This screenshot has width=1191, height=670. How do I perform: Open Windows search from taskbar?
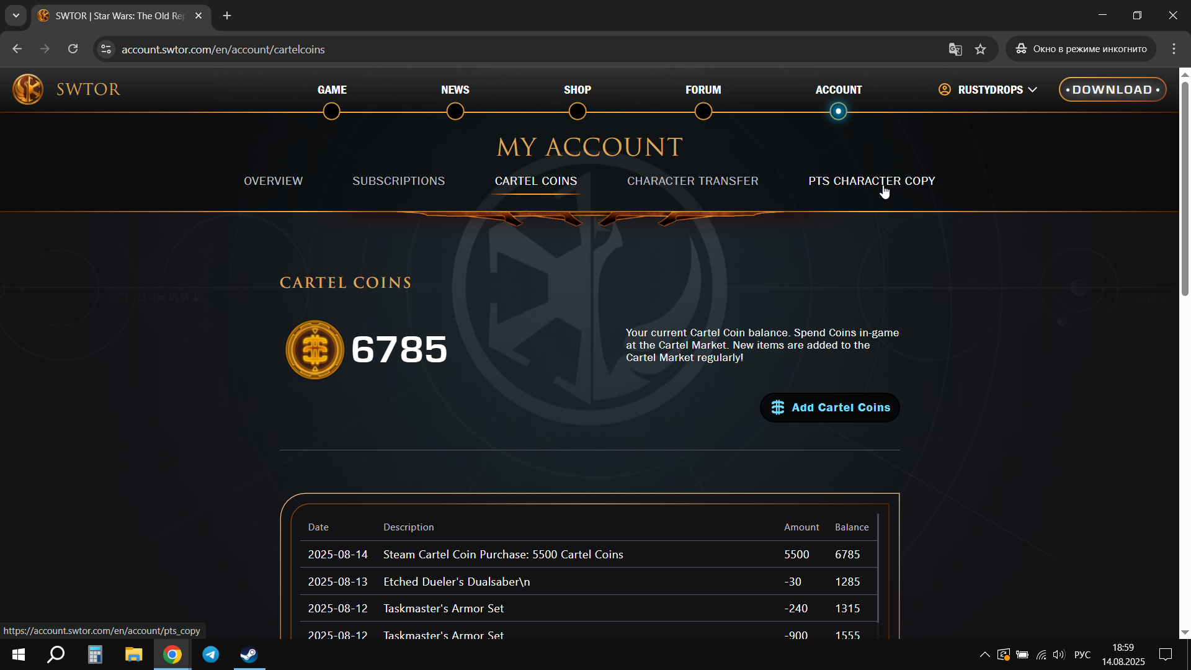click(x=56, y=654)
